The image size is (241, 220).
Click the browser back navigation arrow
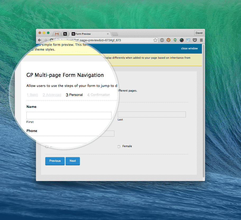[39, 40]
